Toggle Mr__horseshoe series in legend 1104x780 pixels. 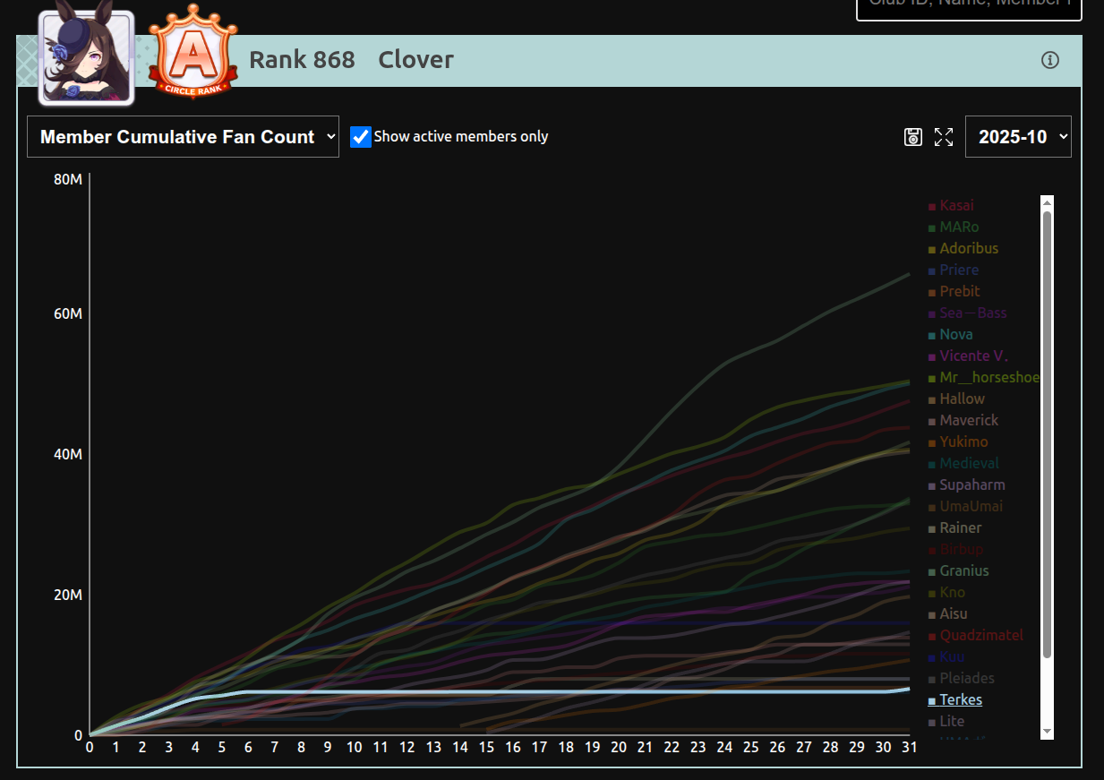tap(983, 377)
